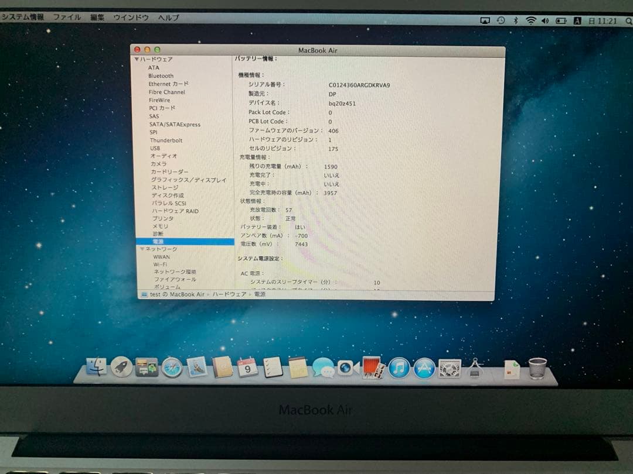The height and width of the screenshot is (474, 633).
Task: Click the Wi-Fi status icon
Action: (530, 19)
